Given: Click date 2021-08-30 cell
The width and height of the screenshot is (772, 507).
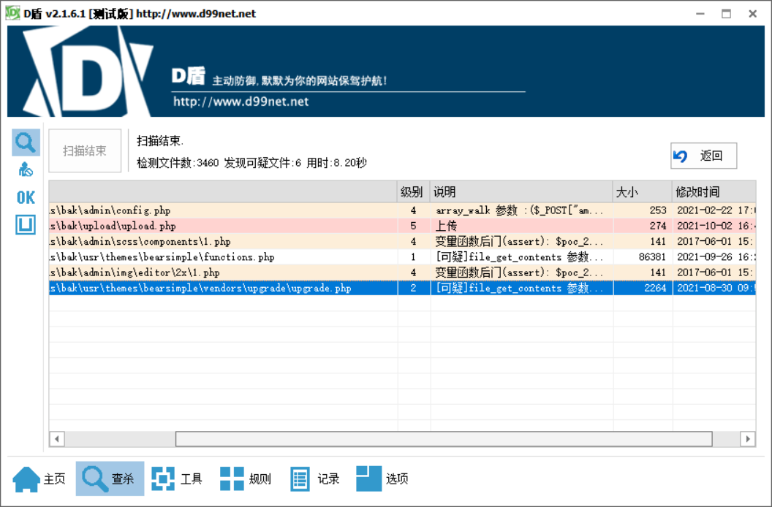Looking at the screenshot, I should pyautogui.click(x=716, y=288).
